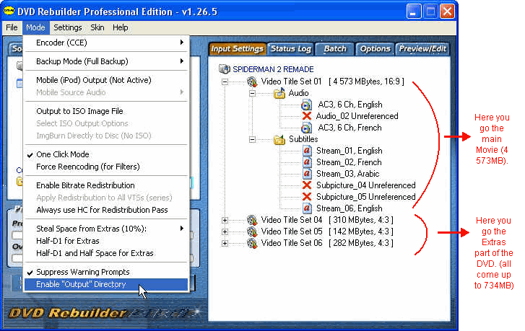Toggle Always use HC for Redistribution Pass
The width and height of the screenshot is (525, 331).
tap(106, 210)
